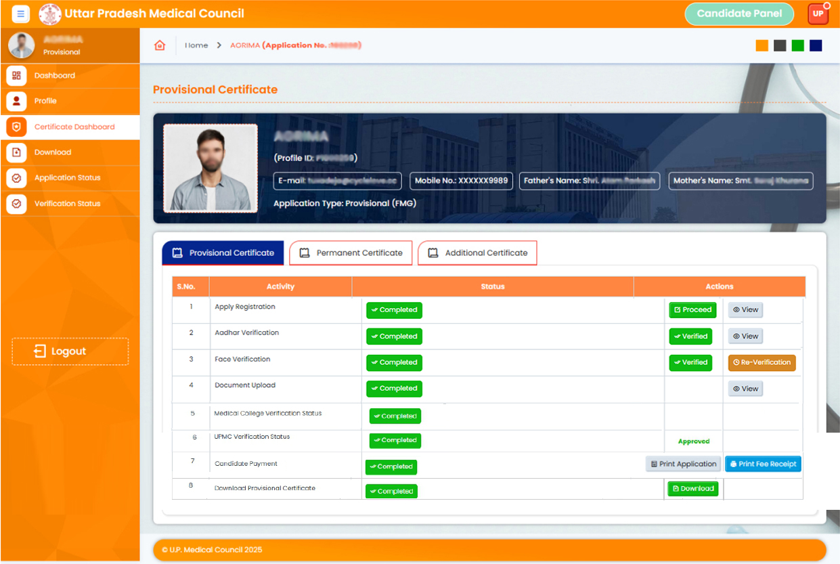Click the Profile sidebar icon
Screen dimensions: 840x564
coord(17,101)
